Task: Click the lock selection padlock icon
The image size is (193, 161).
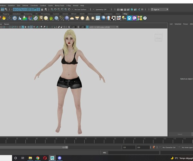Action: (42, 9)
